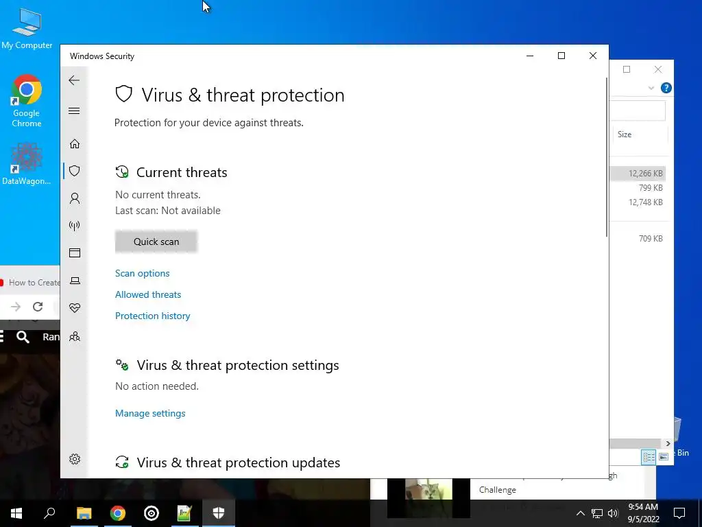Image resolution: width=702 pixels, height=527 pixels.
Task: Click the right arrow of Explorer horizontal scrollbar
Action: 668,444
